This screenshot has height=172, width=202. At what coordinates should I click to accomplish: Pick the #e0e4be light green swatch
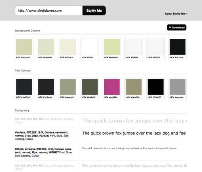coord(112,49)
